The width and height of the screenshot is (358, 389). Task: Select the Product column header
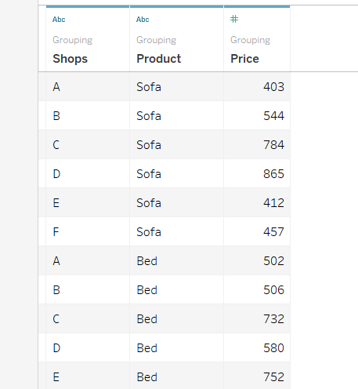159,59
